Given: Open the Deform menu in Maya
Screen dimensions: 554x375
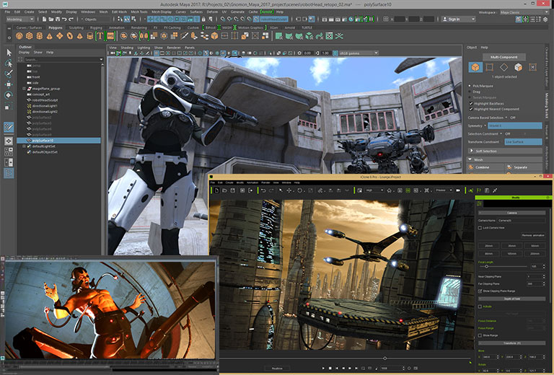Looking at the screenshot, I should pyautogui.click(x=212, y=12).
